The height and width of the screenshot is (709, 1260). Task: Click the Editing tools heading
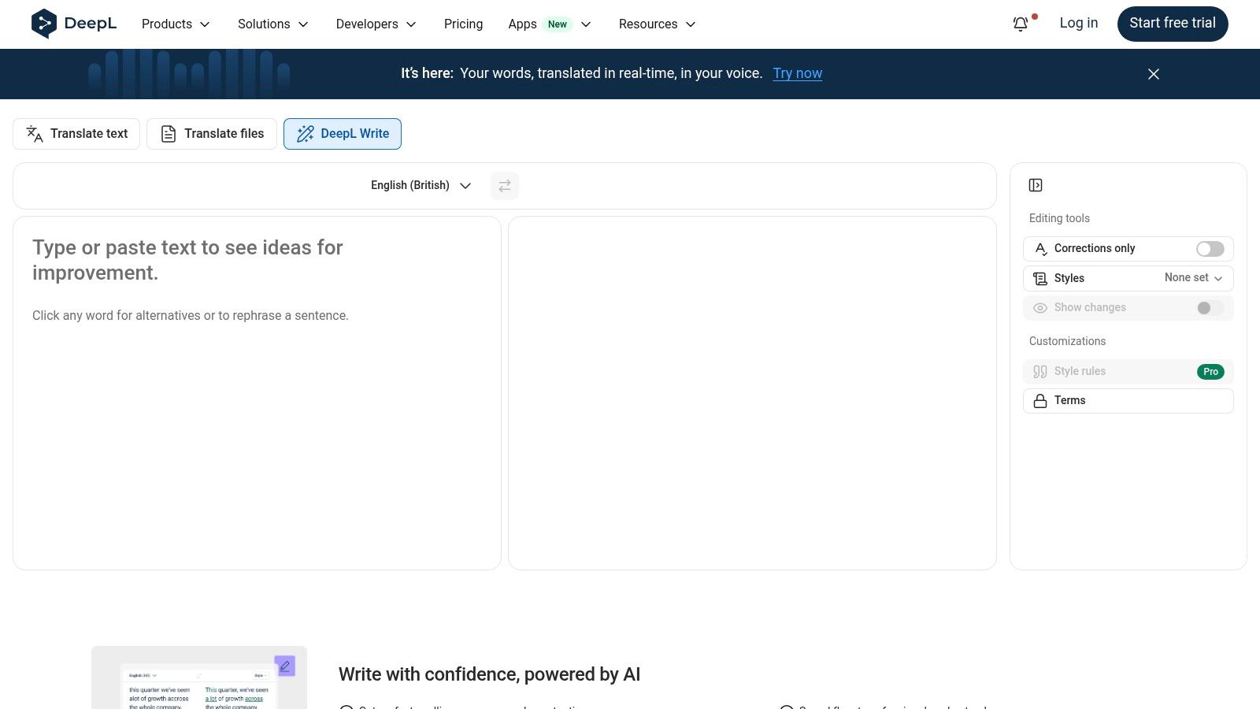click(1059, 219)
